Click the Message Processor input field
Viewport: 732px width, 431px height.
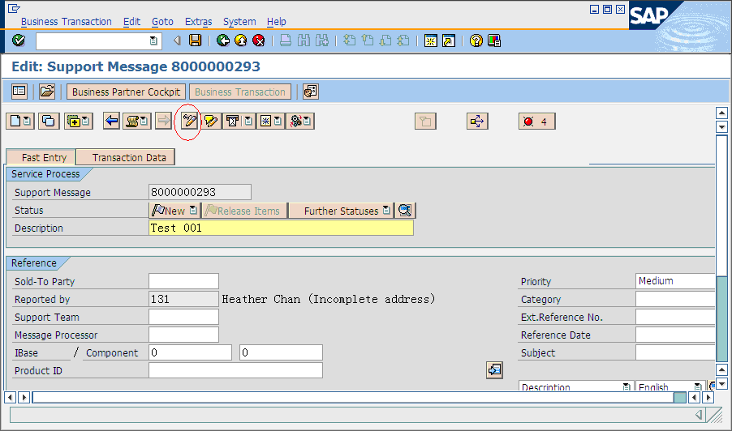pyautogui.click(x=183, y=335)
